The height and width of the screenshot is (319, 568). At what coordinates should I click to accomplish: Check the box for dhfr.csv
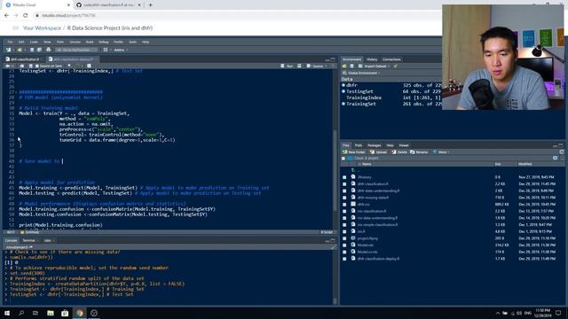tap(344, 205)
